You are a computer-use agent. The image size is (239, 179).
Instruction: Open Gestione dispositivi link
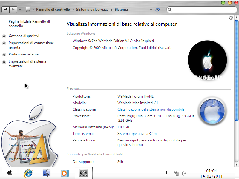tap(24, 36)
